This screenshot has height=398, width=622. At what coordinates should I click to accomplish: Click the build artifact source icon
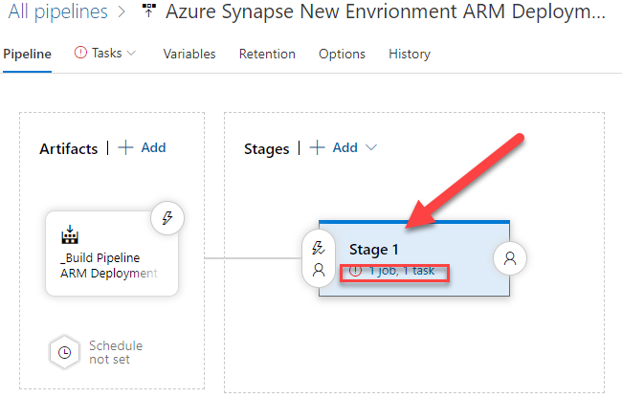[69, 235]
